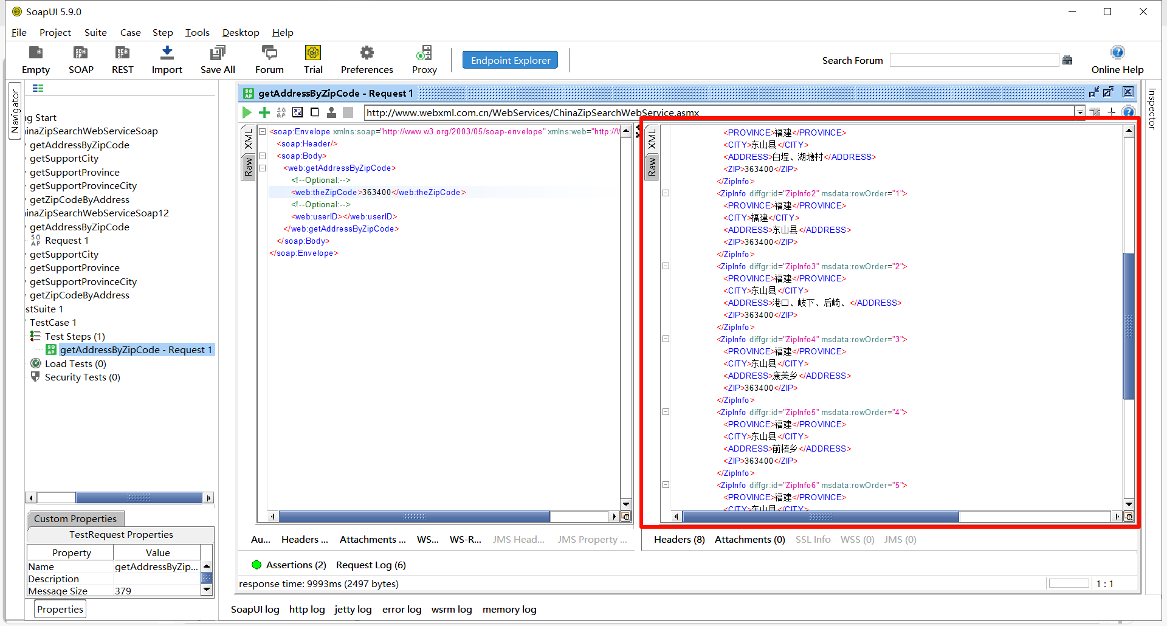
Task: Click the response horizontal scrollbar thumb
Action: pos(821,517)
